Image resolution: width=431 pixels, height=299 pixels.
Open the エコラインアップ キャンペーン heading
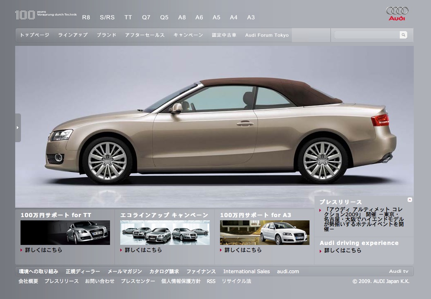click(164, 215)
